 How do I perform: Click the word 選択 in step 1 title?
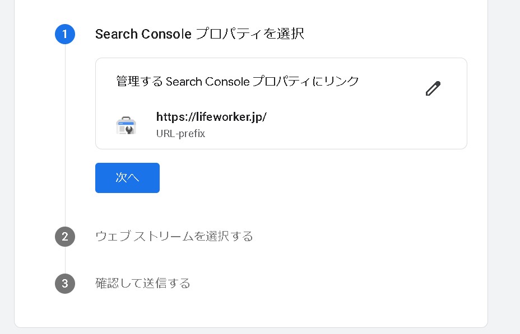tap(291, 34)
